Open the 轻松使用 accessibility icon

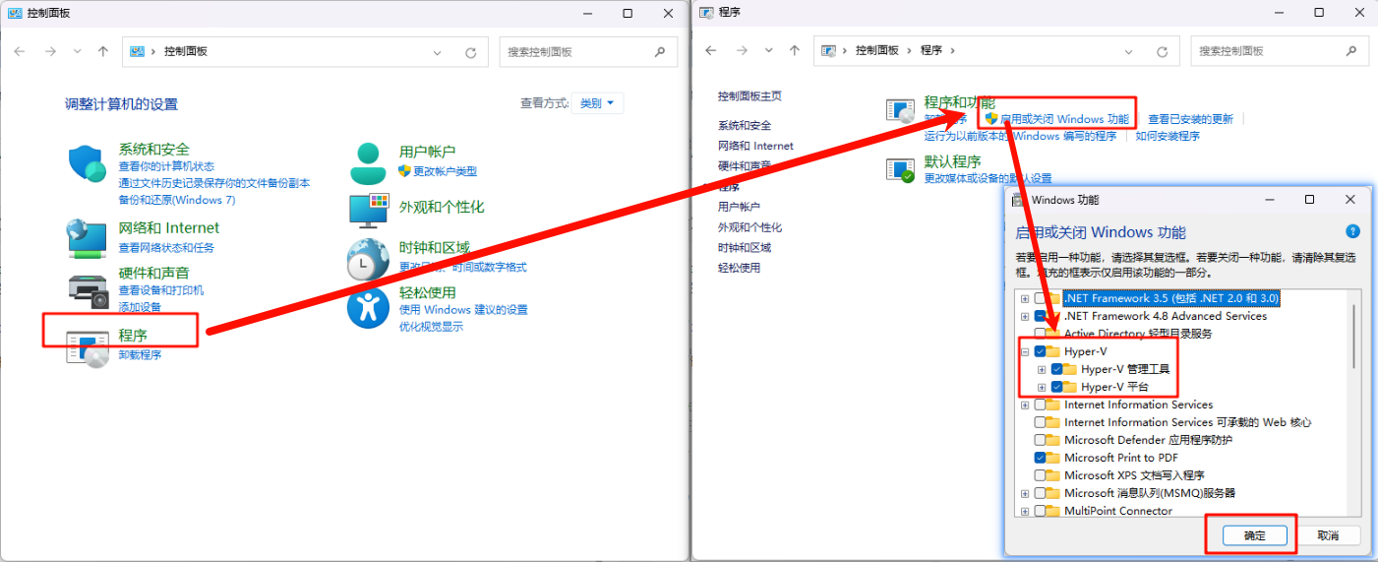[x=368, y=307]
